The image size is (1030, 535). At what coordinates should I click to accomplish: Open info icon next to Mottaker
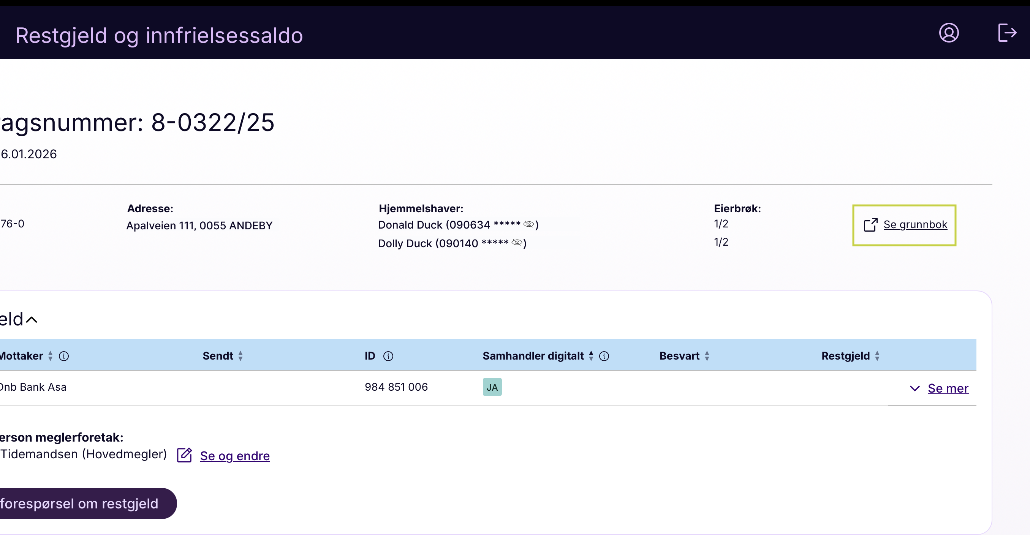tap(64, 356)
